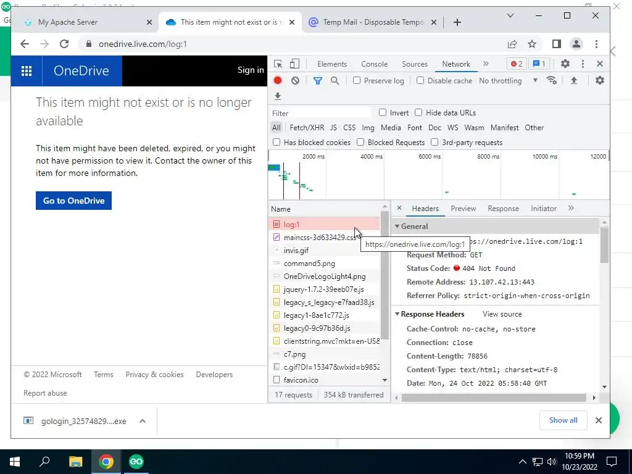The image size is (632, 474).
Task: Close the request details pane
Action: pos(399,208)
